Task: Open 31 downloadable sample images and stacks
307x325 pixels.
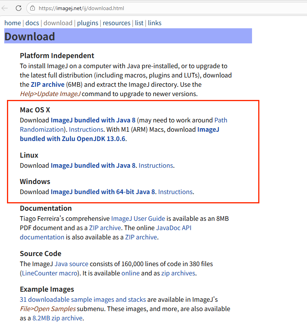Action: tap(83, 300)
